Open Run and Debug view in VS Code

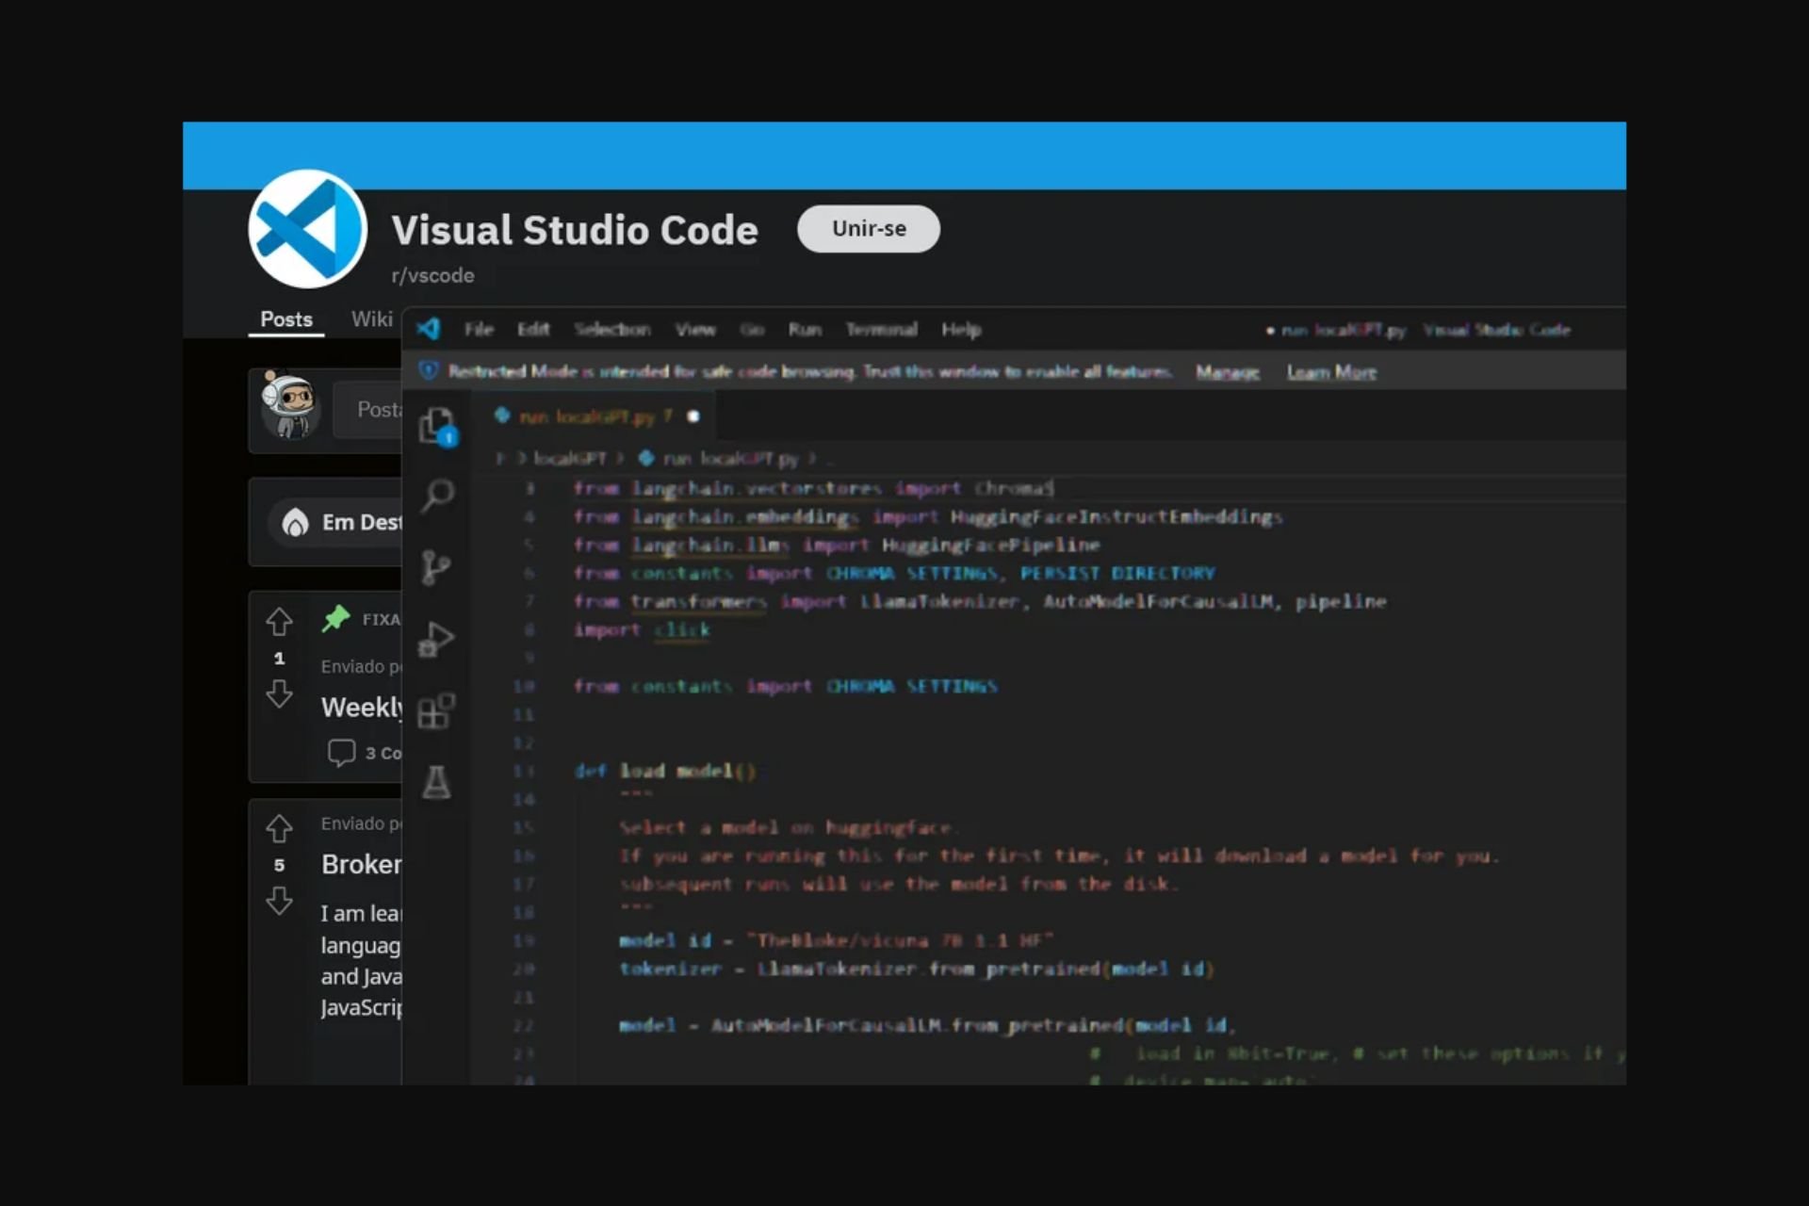[435, 639]
